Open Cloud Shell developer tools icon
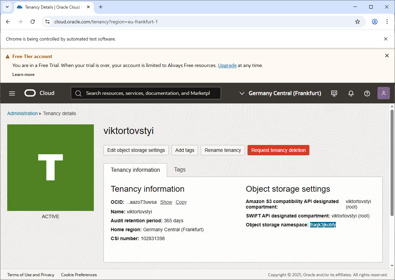 (334, 93)
